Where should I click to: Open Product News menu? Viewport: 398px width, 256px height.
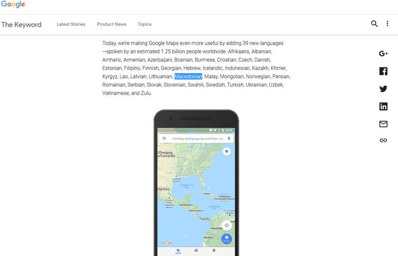coord(112,24)
